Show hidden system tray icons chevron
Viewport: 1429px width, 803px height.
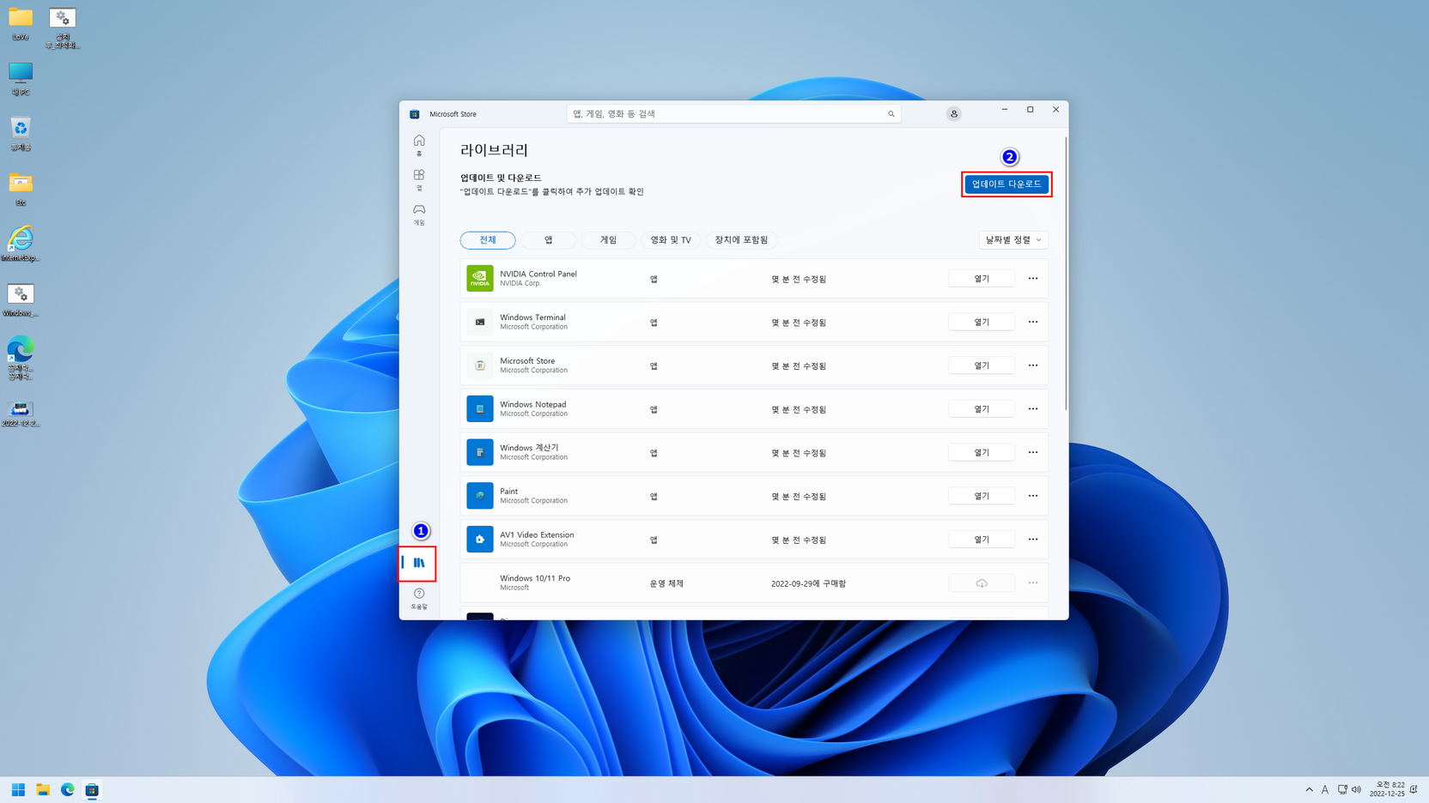tap(1309, 789)
